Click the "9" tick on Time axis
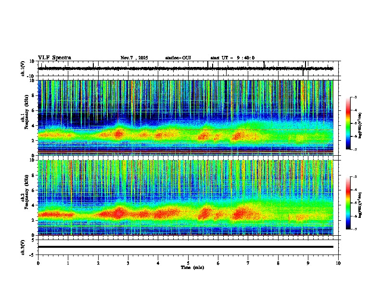This screenshot has height=295, width=381. 308,263
